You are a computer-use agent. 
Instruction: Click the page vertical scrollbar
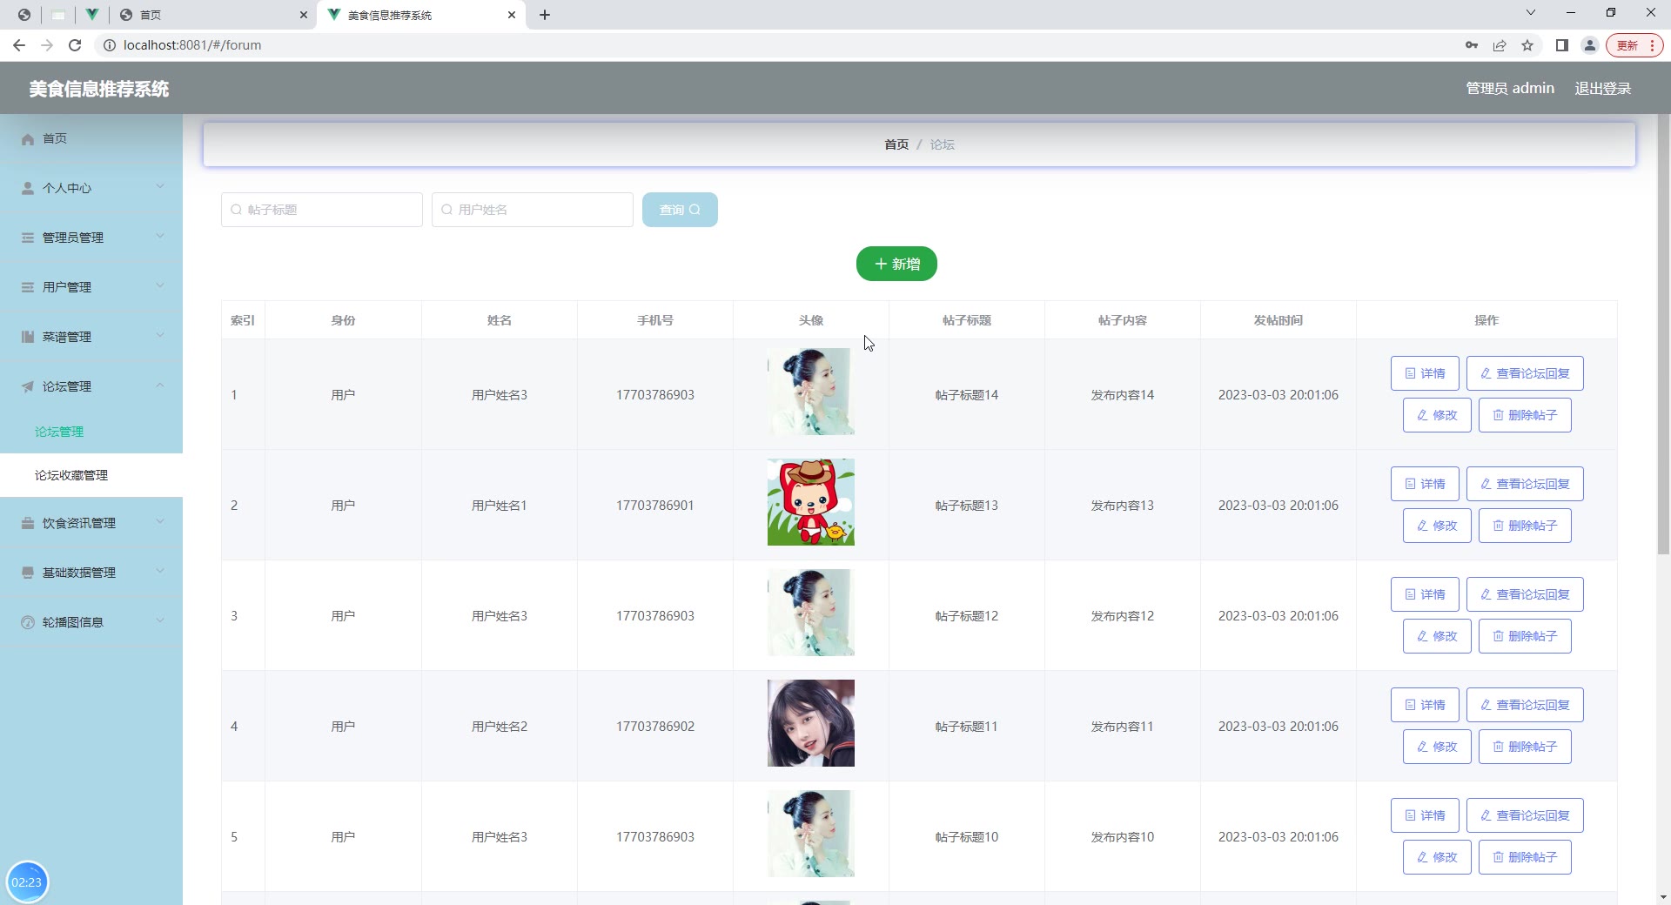point(1663,335)
